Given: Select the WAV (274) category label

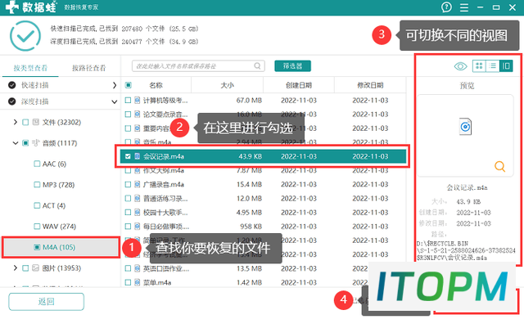Looking at the screenshot, I should click(59, 227).
